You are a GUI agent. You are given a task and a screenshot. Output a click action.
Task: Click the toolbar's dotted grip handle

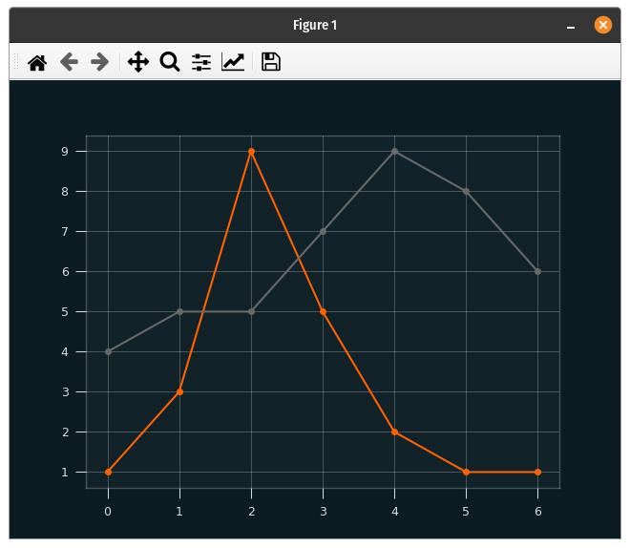coord(16,62)
